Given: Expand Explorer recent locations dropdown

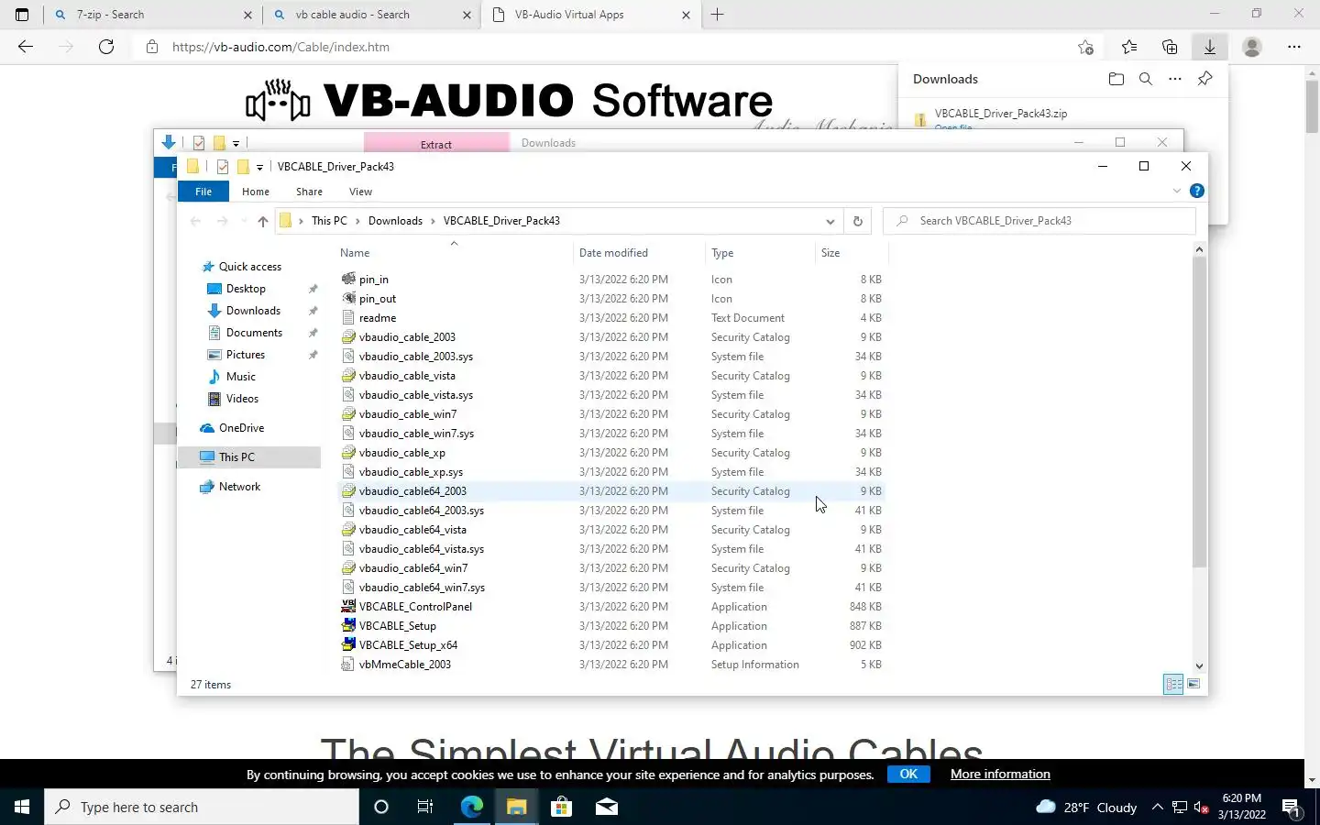Looking at the screenshot, I should 243,221.
